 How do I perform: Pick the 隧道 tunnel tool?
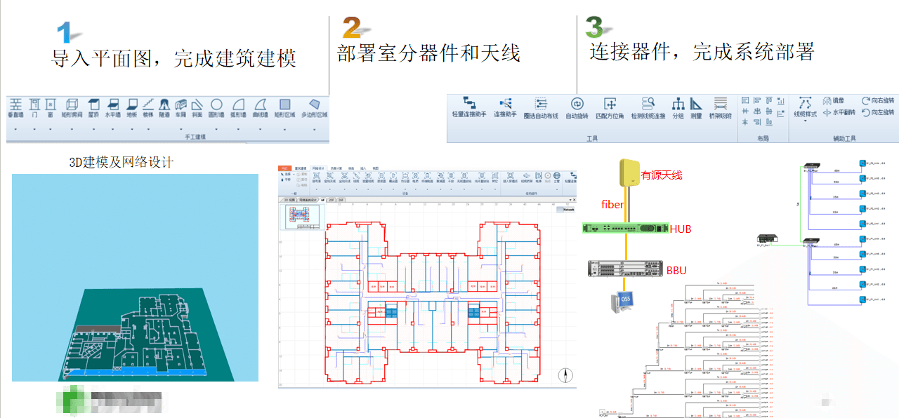[x=164, y=109]
